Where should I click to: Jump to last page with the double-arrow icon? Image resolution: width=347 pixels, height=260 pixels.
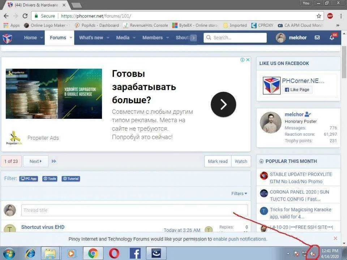pos(54,161)
